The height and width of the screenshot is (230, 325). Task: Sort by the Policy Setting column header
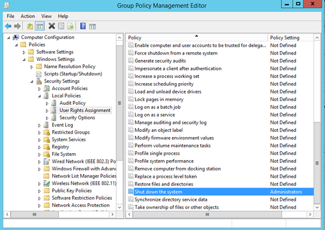click(x=291, y=37)
